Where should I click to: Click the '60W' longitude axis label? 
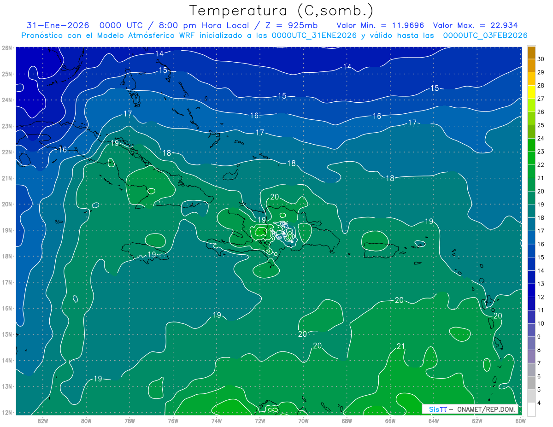(520, 421)
